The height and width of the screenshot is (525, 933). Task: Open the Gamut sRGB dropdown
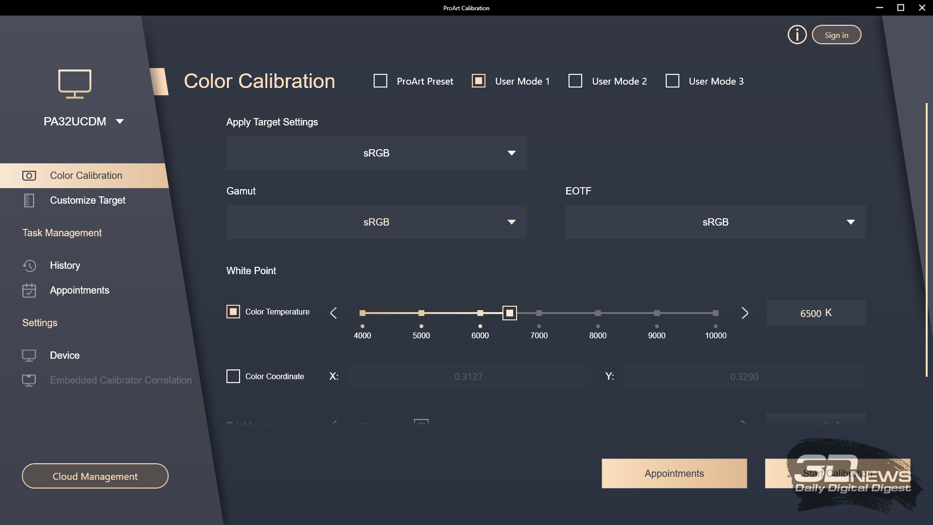point(377,222)
